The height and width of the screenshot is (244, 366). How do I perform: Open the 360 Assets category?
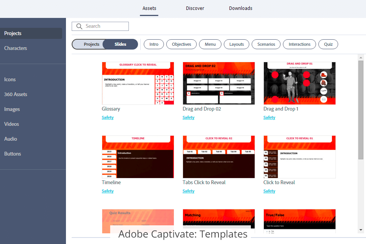(x=16, y=94)
